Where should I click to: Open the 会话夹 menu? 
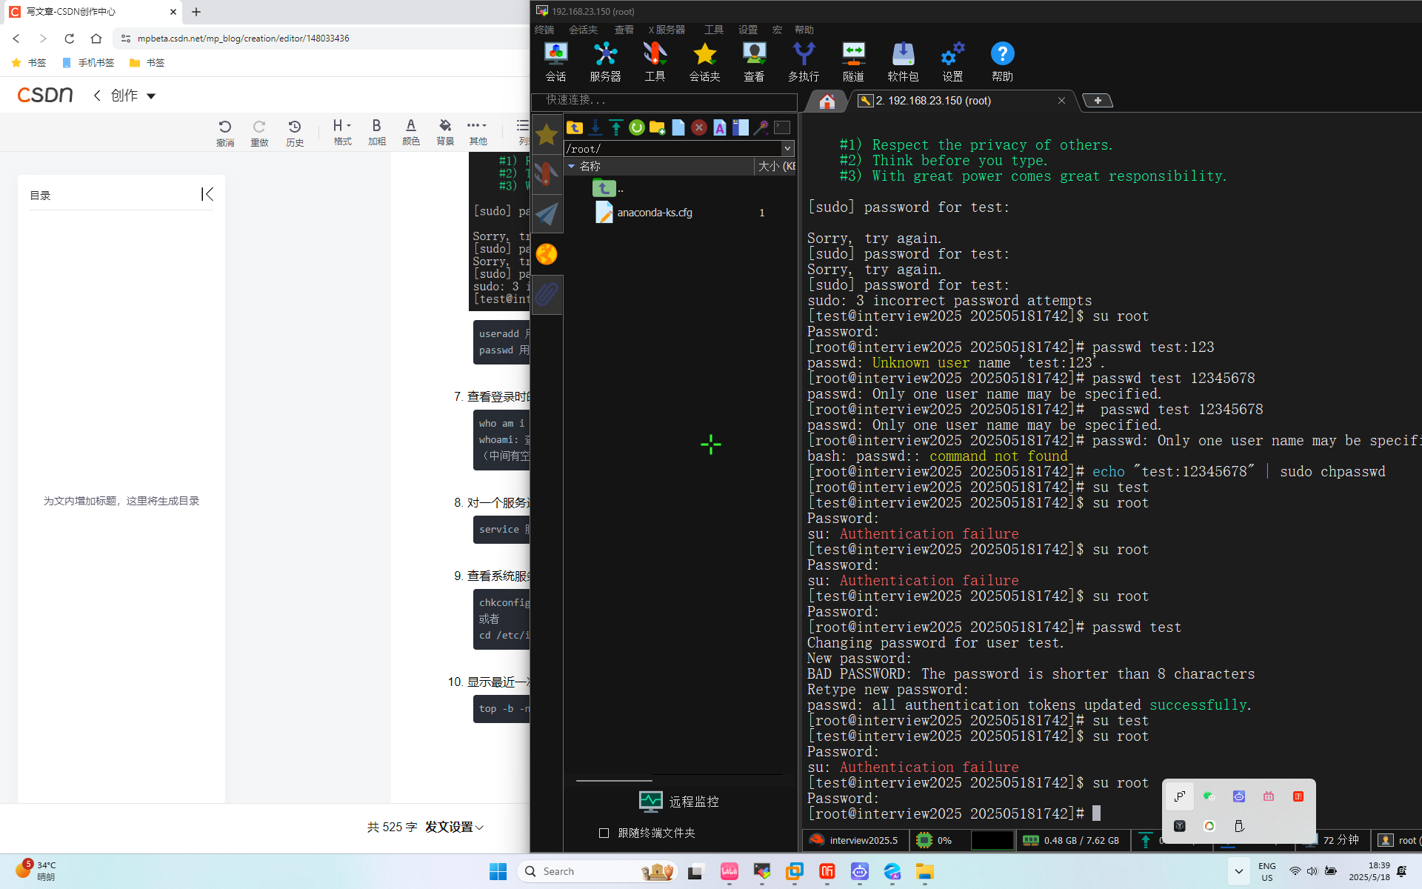[583, 30]
